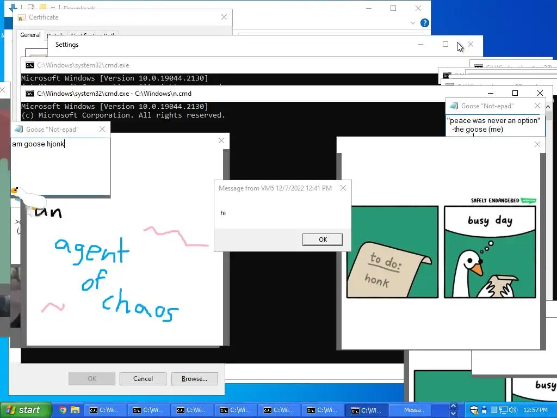
Task: Click the scrollbar up arrow beside right Not-epad
Action: pyautogui.click(x=548, y=107)
